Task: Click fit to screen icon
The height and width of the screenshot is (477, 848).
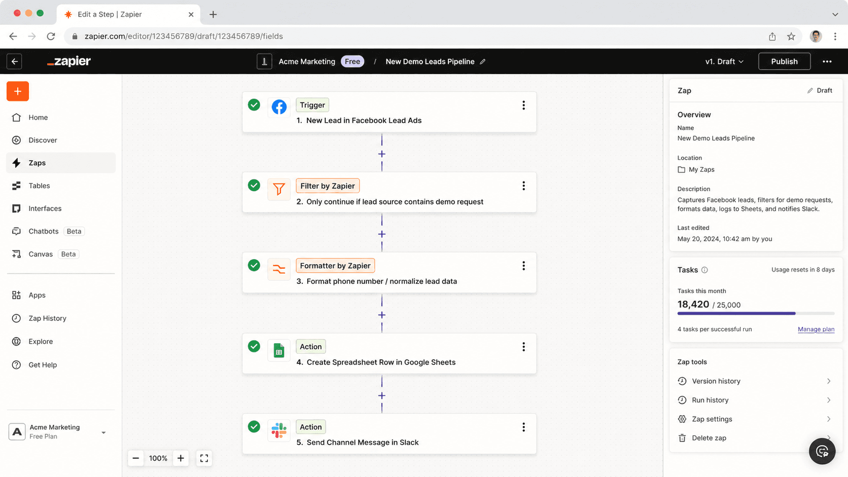Action: click(204, 458)
